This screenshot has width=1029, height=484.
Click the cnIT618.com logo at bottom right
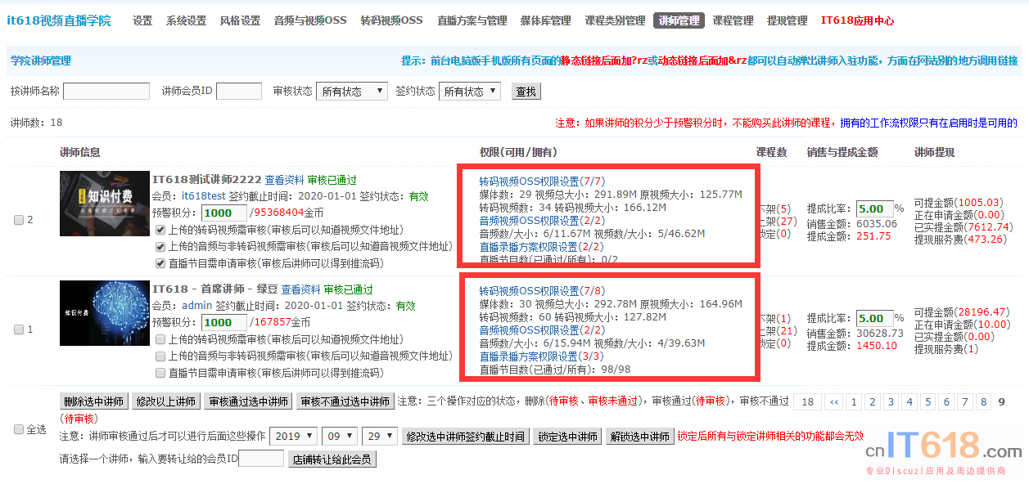943,449
